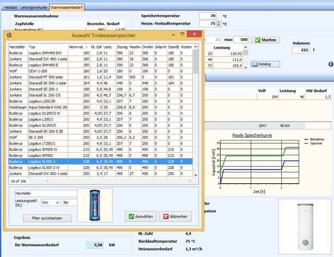Viewport: 334px width, 257px height.
Task: Click the blue storage tank preview image
Action: pos(95,205)
